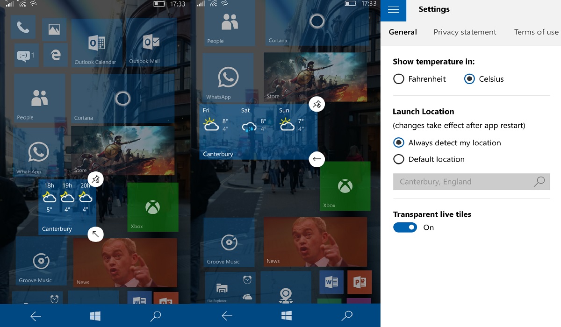Open the Outlook Mail tile
561x327 pixels.
(x=151, y=42)
